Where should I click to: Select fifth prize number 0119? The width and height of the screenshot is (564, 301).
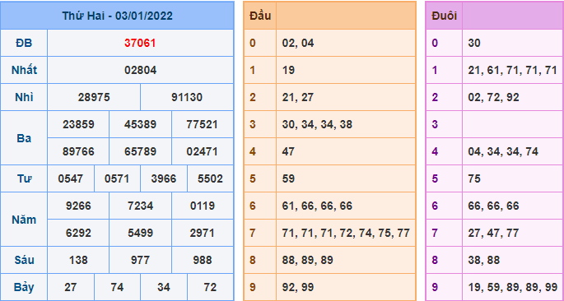[203, 206]
